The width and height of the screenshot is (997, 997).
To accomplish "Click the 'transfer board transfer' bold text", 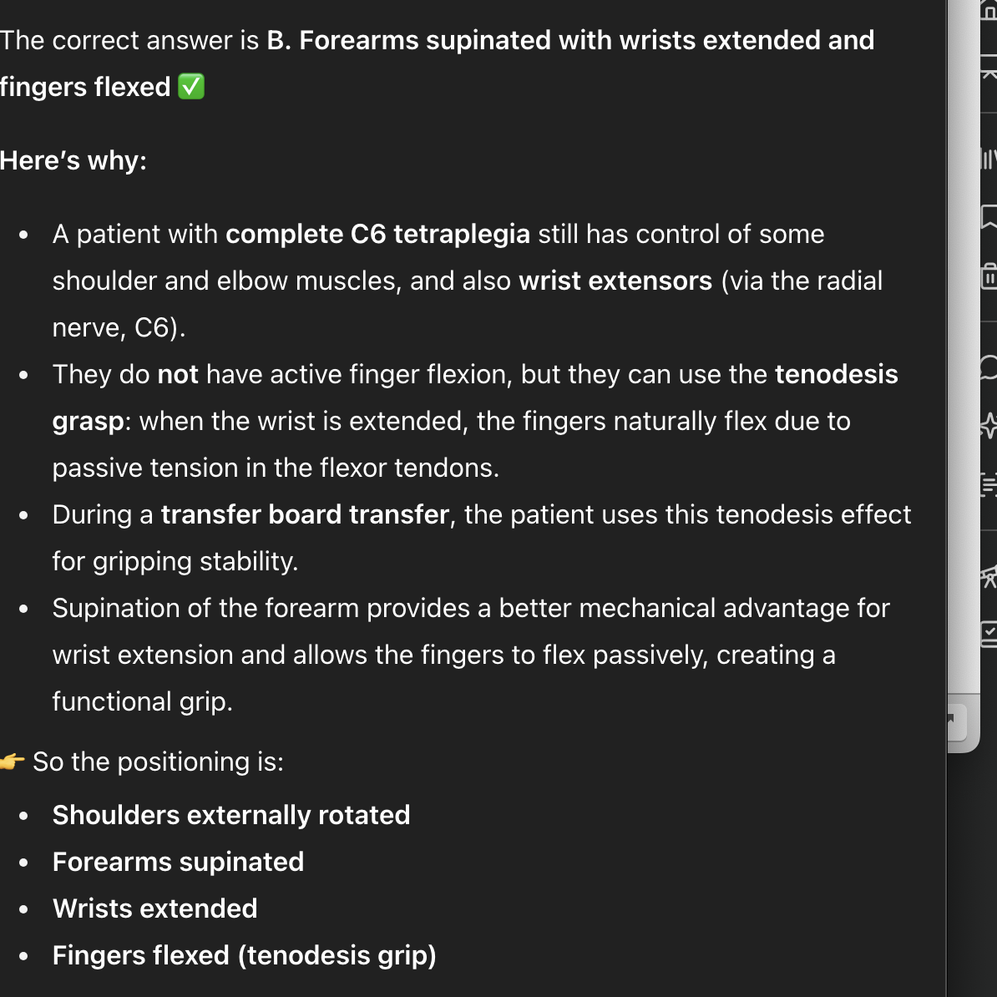I will (305, 515).
